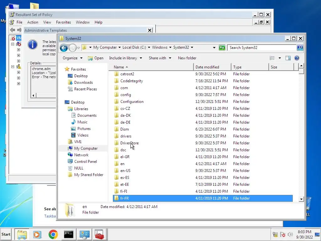
Task: Open the recent pages dropdown arrow
Action: click(78, 48)
